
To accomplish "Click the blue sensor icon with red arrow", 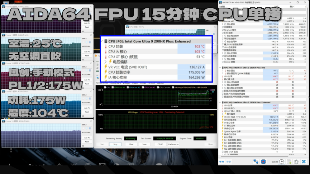I will [x=263, y=162].
